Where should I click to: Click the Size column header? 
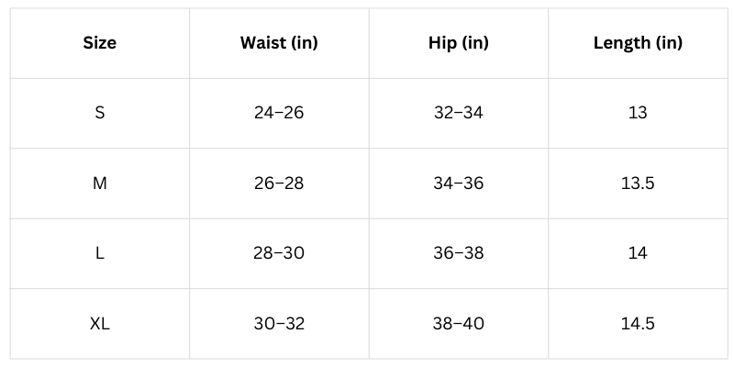[x=100, y=43]
